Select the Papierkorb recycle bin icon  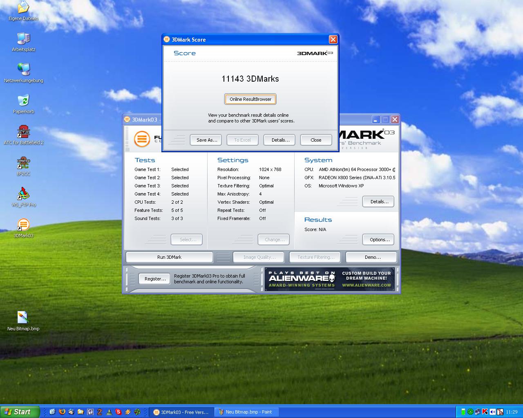tap(23, 104)
